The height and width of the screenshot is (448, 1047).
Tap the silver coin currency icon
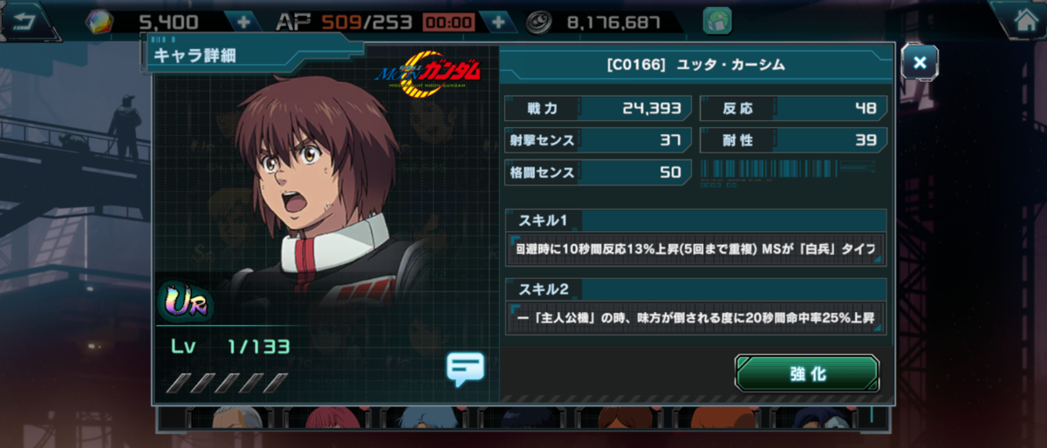(x=537, y=22)
